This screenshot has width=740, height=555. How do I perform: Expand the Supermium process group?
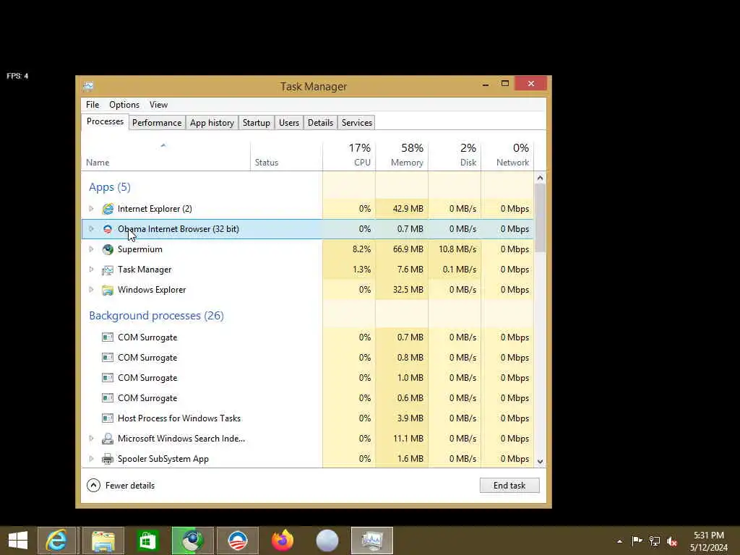tap(92, 249)
